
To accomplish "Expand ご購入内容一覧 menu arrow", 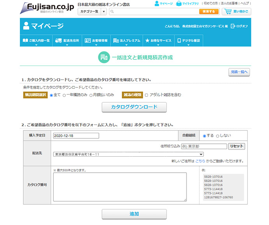I will pos(36,45).
